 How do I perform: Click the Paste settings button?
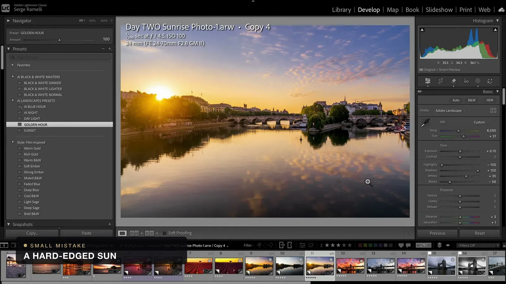[87, 233]
